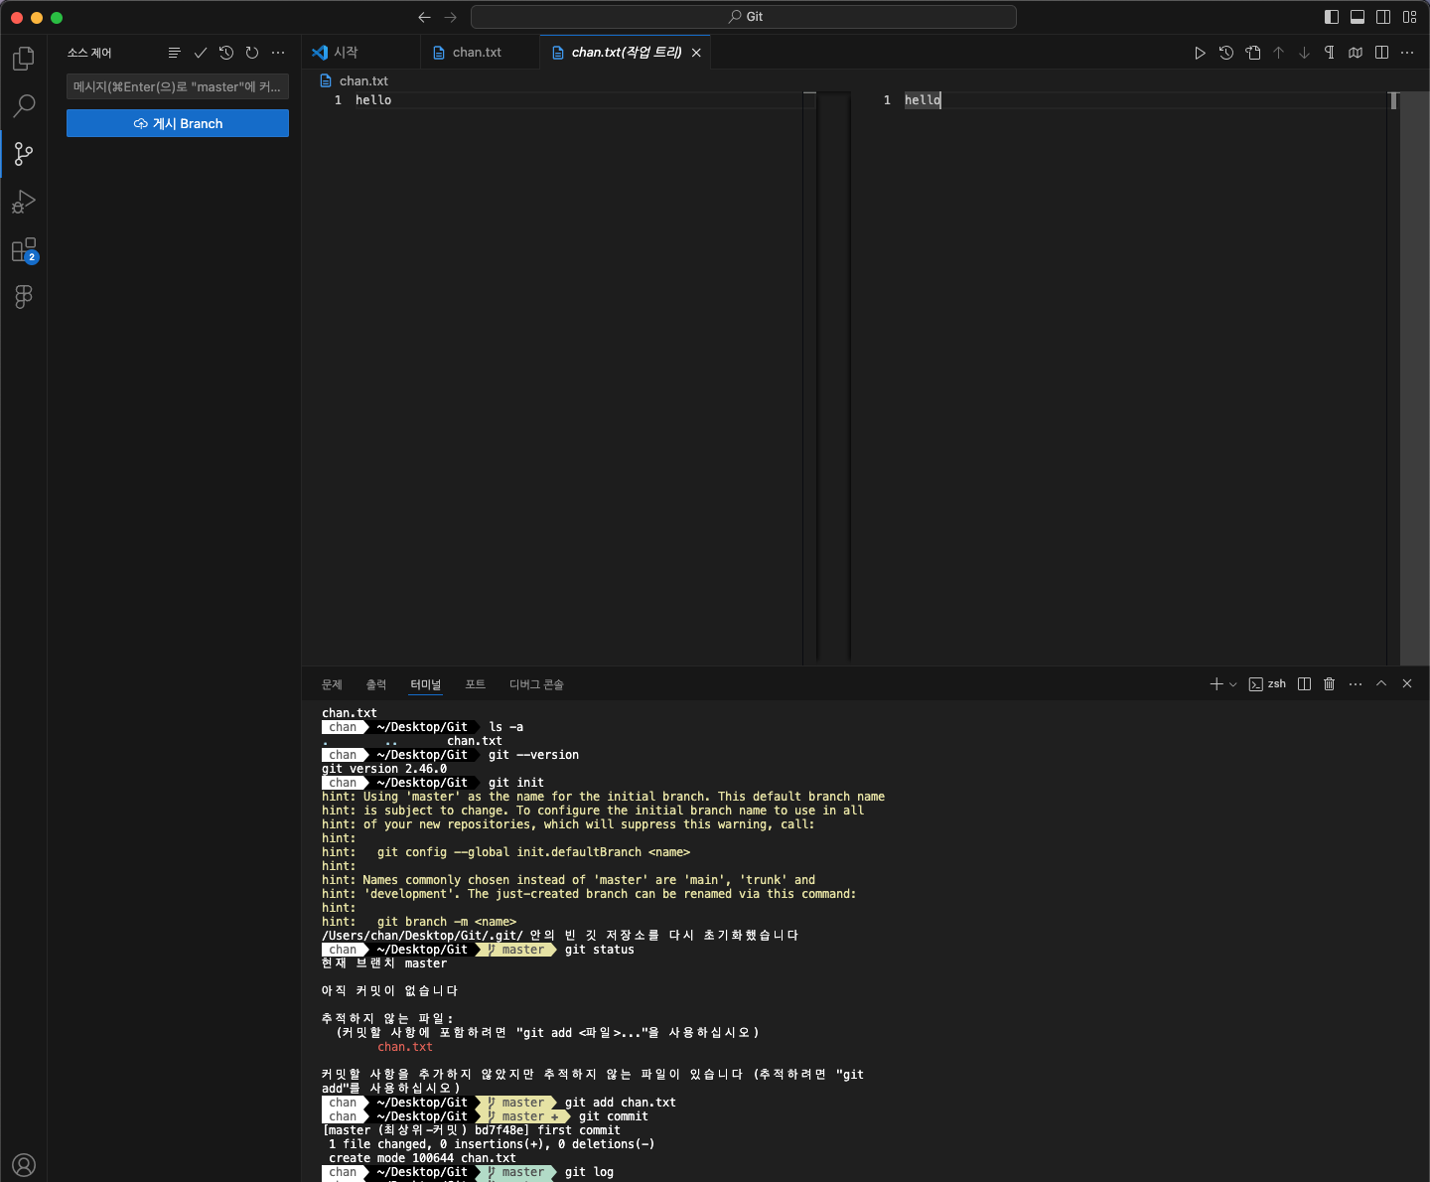Open the 디버그 콘솔 panel tab
Image resolution: width=1430 pixels, height=1182 pixels.
(536, 684)
